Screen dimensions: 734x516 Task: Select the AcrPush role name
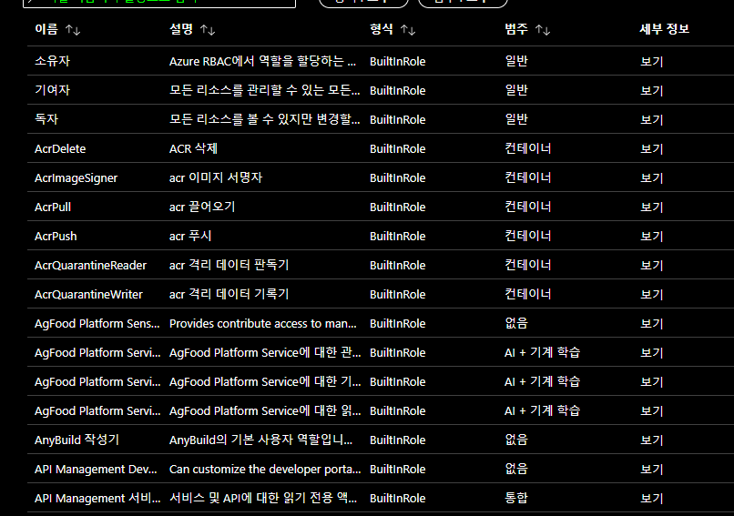pyautogui.click(x=56, y=237)
